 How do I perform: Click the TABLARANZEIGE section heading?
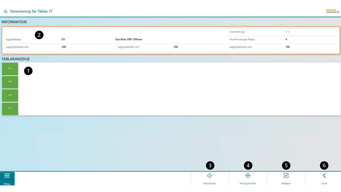[x=16, y=59]
